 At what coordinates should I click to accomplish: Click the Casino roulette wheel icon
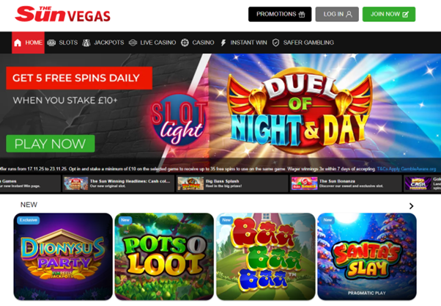click(185, 43)
